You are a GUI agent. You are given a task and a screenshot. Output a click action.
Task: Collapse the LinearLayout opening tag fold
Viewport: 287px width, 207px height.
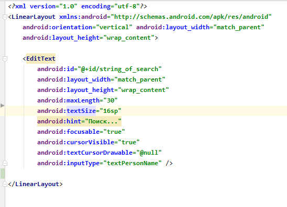tap(5, 17)
